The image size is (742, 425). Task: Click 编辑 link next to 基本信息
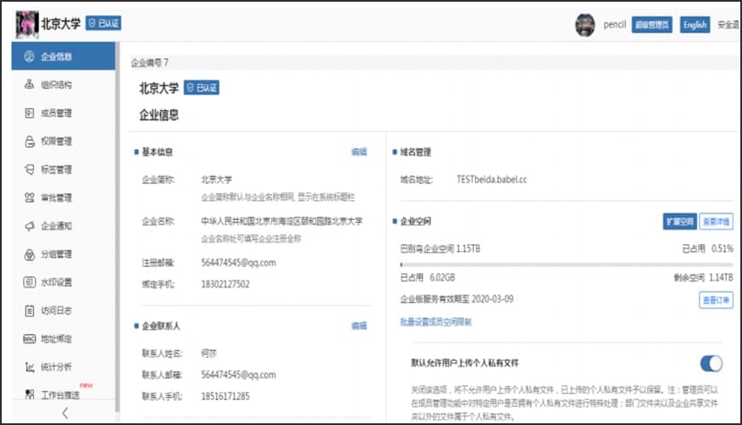click(x=359, y=152)
